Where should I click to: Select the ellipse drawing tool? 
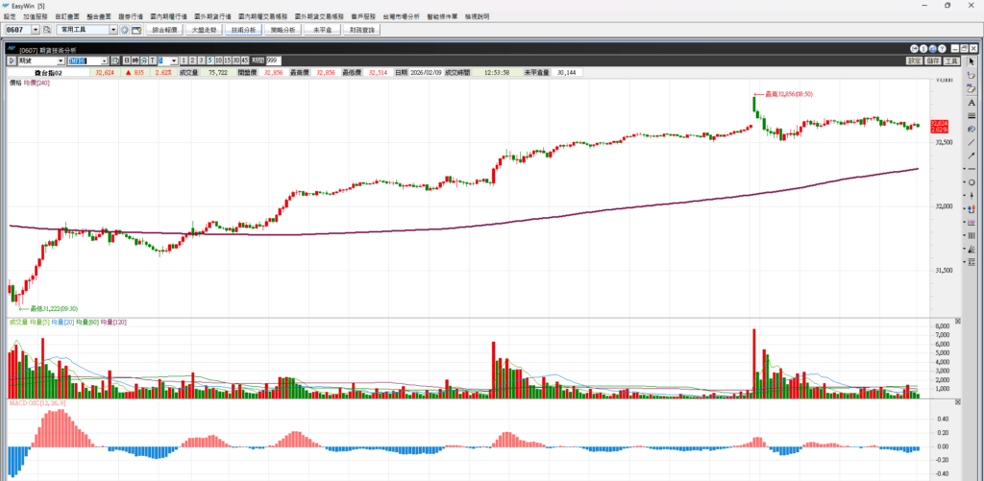972,181
